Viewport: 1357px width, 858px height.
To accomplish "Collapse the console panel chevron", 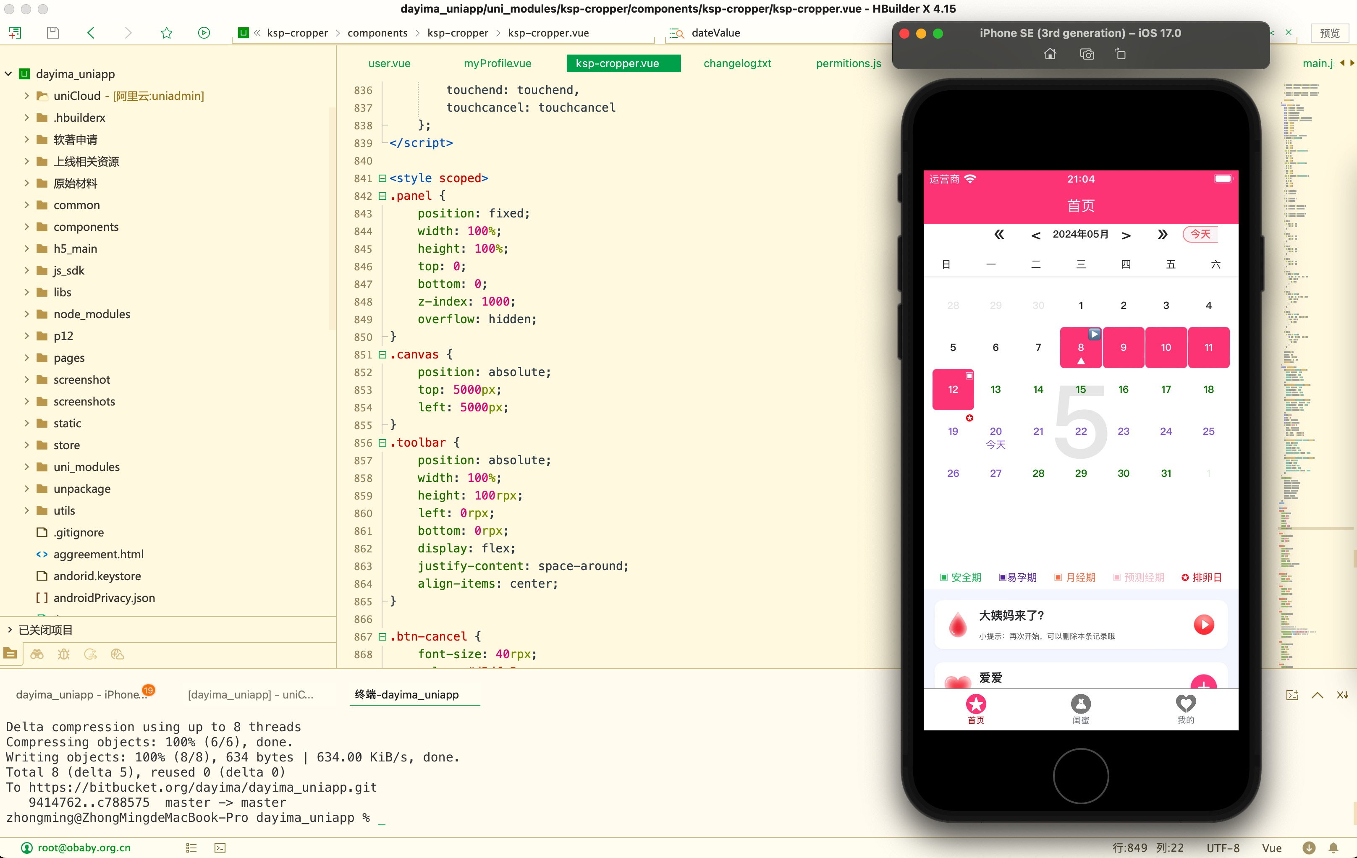I will [x=1318, y=695].
